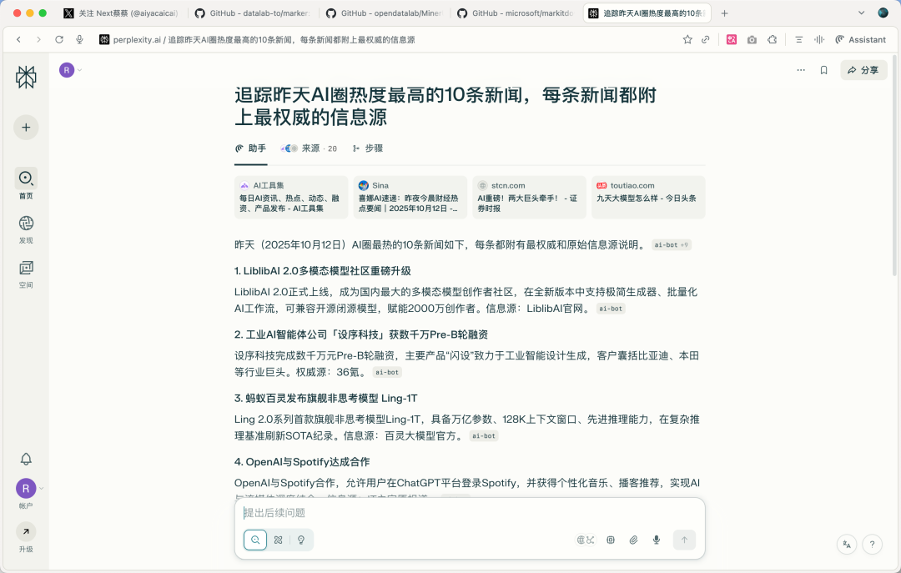Image resolution: width=901 pixels, height=573 pixels.
Task: Start a new thread with the sidebar plus icon
Action: pos(26,127)
